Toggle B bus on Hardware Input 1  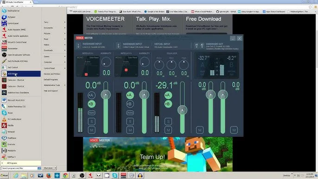point(91,104)
